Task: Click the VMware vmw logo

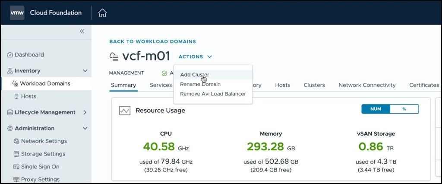Action: pyautogui.click(x=17, y=13)
